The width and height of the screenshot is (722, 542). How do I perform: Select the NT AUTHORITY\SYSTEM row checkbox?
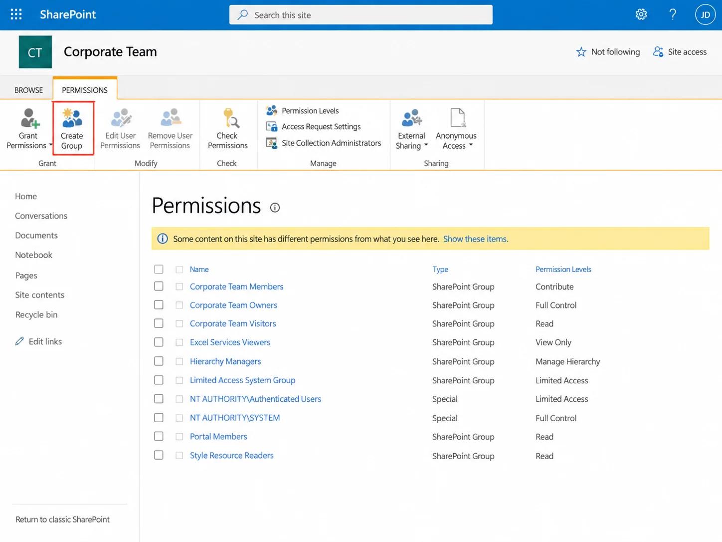click(x=159, y=418)
